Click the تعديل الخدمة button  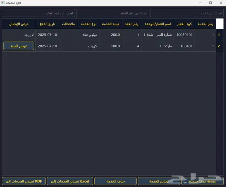[x=159, y=181]
